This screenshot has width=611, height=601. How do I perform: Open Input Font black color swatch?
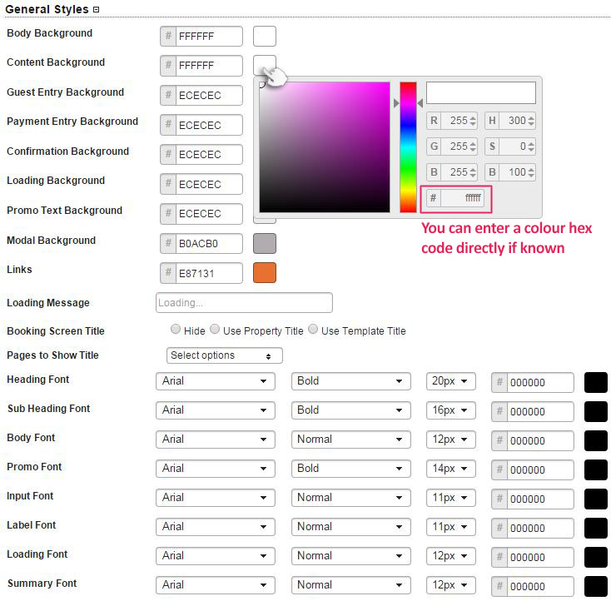(x=596, y=499)
